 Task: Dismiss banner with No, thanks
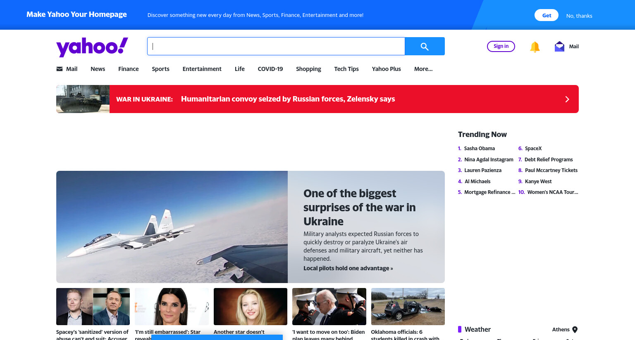tap(579, 16)
